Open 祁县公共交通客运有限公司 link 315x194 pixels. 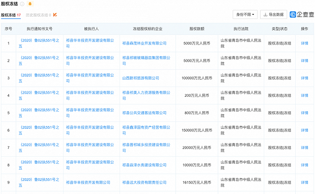144,113
